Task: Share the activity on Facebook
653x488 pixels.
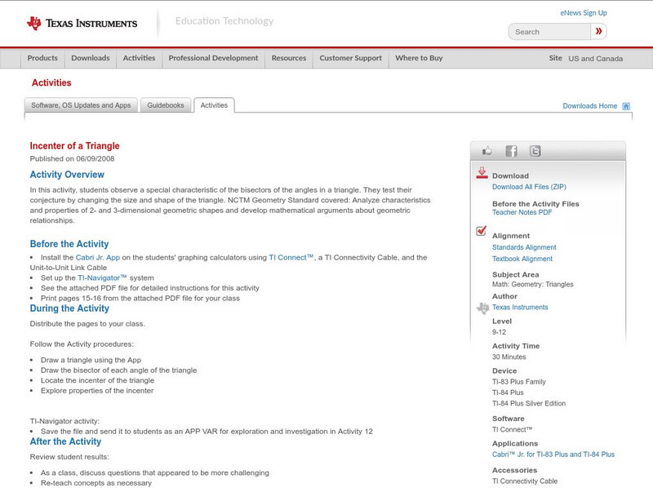Action: tap(511, 151)
